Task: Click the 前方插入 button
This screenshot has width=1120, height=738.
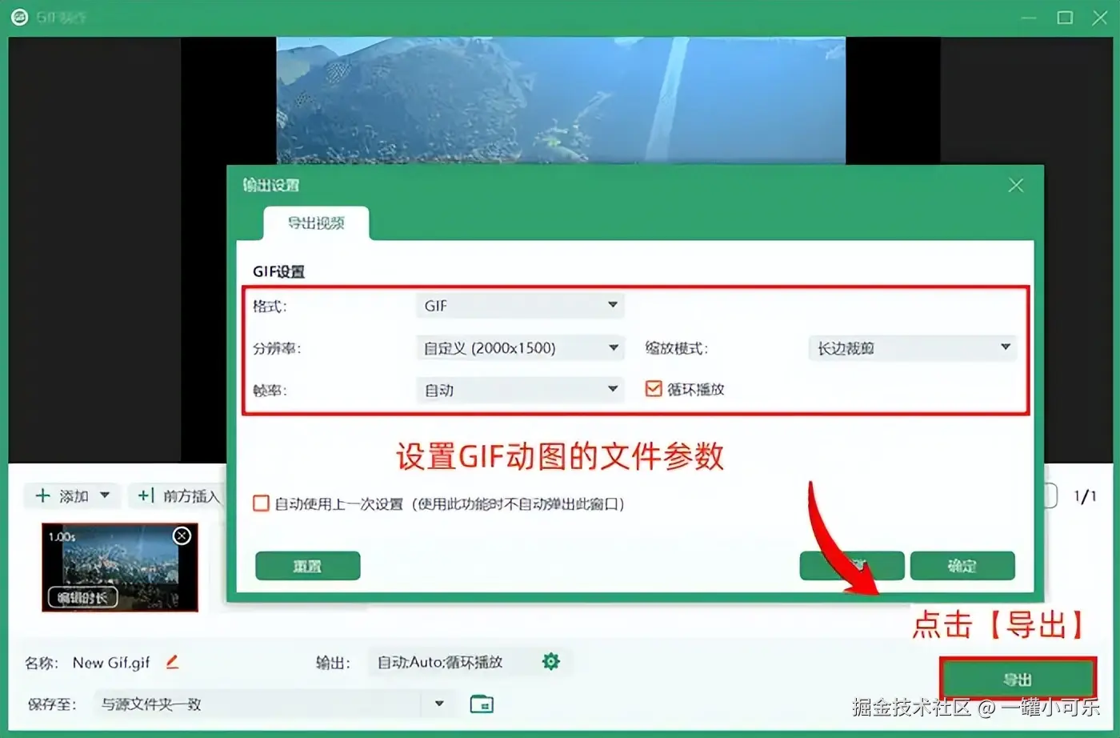Action: coord(178,495)
